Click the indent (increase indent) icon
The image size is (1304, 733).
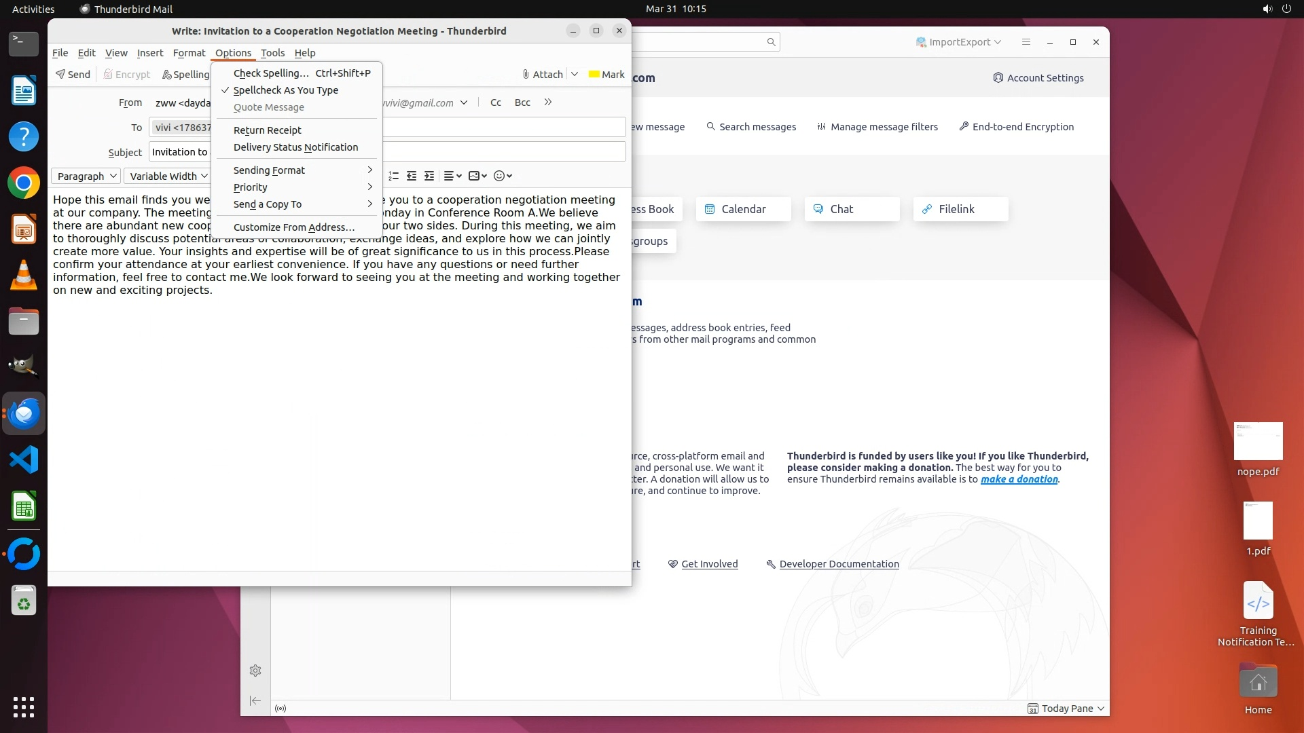click(x=429, y=176)
